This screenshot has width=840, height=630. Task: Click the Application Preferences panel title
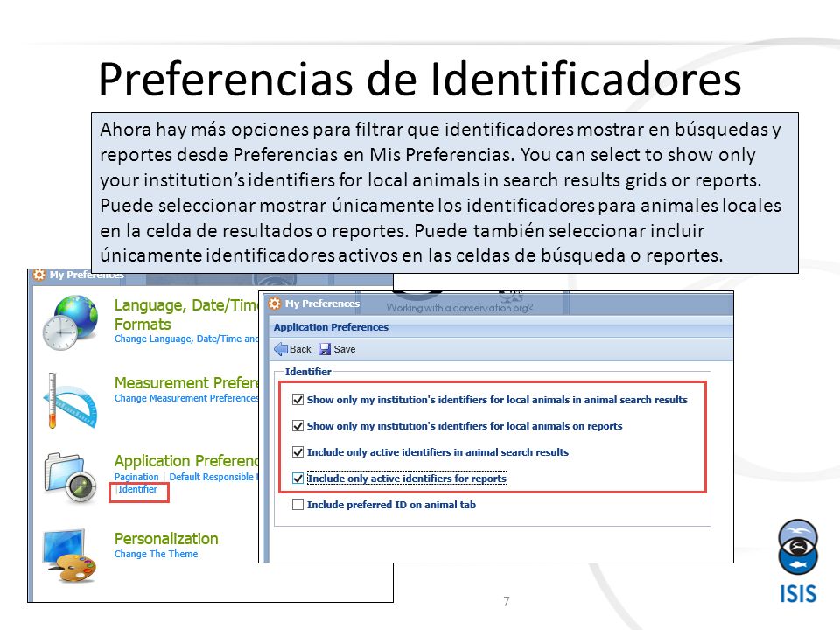coord(331,327)
